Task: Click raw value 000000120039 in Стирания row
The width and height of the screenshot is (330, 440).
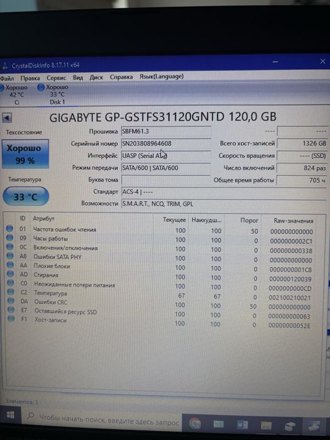Action: coord(290,279)
